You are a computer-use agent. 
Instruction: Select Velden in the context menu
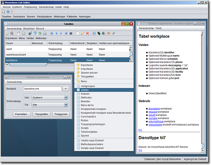[104, 90]
